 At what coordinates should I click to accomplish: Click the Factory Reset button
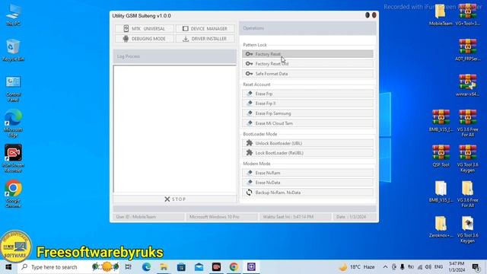click(307, 54)
